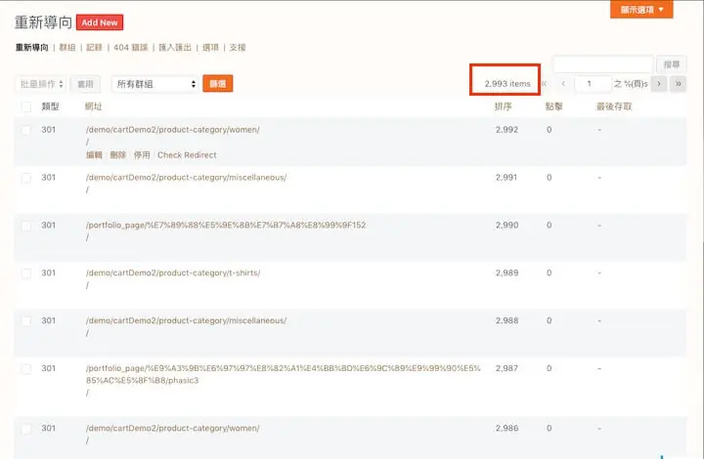Click the 重新導向 page heading
This screenshot has height=459, width=704.
click(43, 22)
